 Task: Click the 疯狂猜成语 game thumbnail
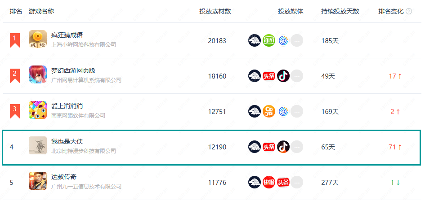click(x=38, y=39)
